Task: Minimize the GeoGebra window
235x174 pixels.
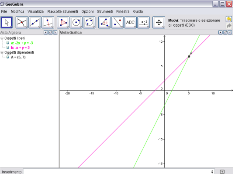Action: (x=215, y=4)
